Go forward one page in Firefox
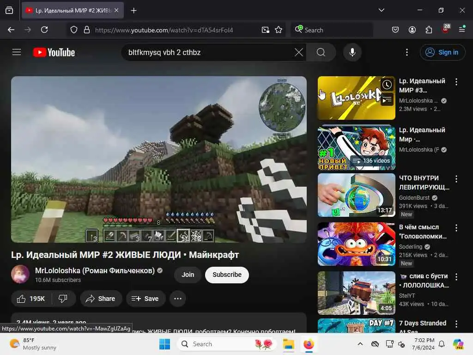The width and height of the screenshot is (473, 355). pyautogui.click(x=28, y=30)
